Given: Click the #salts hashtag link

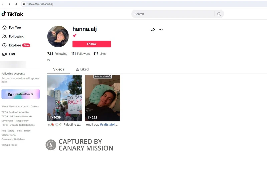Looking at the screenshot, I should click(104, 125).
